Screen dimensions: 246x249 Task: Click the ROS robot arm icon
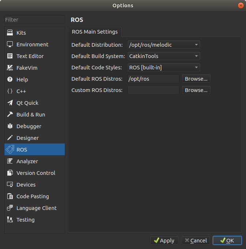click(10, 149)
